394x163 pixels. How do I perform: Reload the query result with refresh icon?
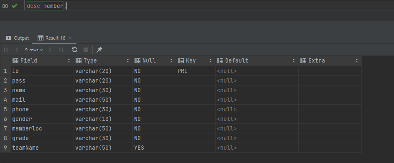[75, 50]
